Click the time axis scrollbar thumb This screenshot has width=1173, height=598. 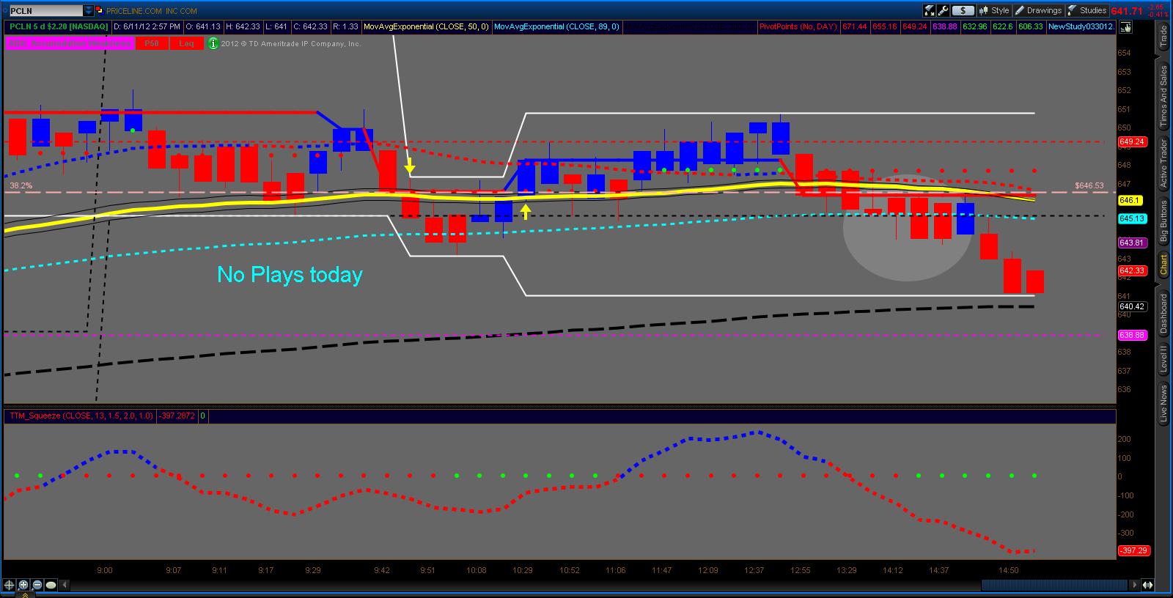pyautogui.click(x=1054, y=585)
